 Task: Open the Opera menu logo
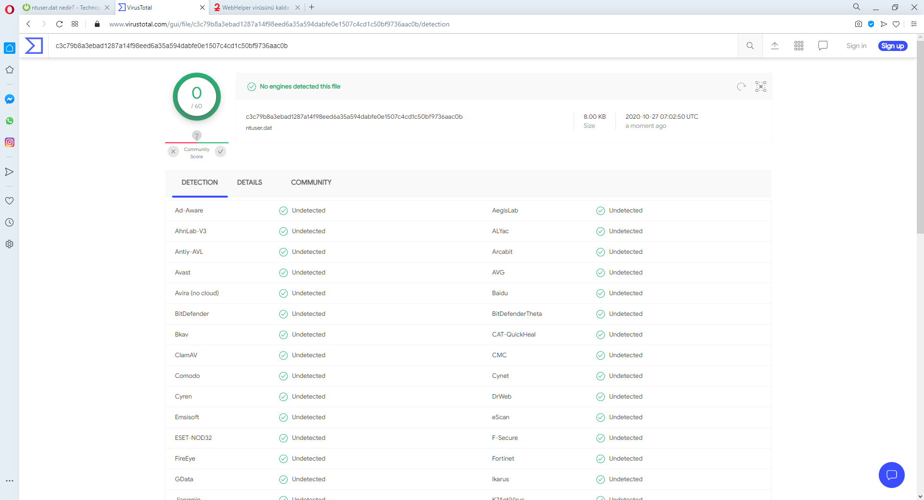[10, 9]
